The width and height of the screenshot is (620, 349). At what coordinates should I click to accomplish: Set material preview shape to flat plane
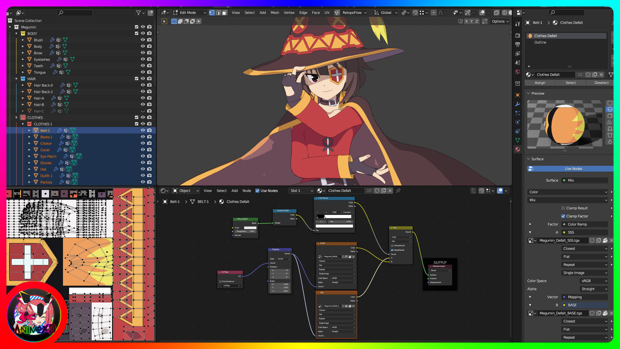click(x=610, y=103)
